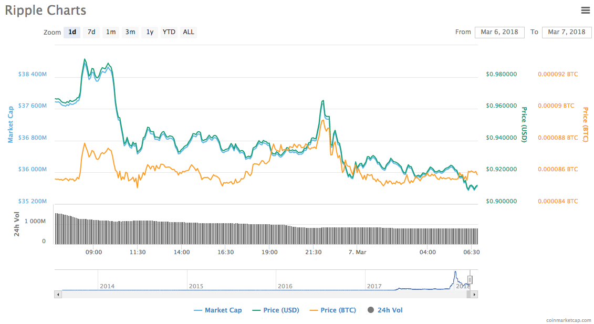The image size is (594, 324).
Task: Click the 0.00009 BTC axis label
Action: pyautogui.click(x=556, y=106)
